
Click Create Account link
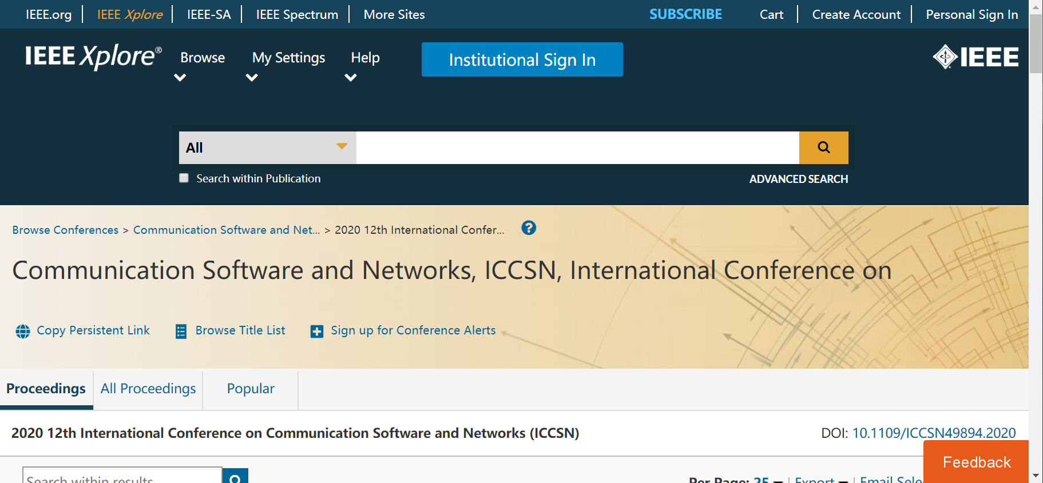pos(856,15)
